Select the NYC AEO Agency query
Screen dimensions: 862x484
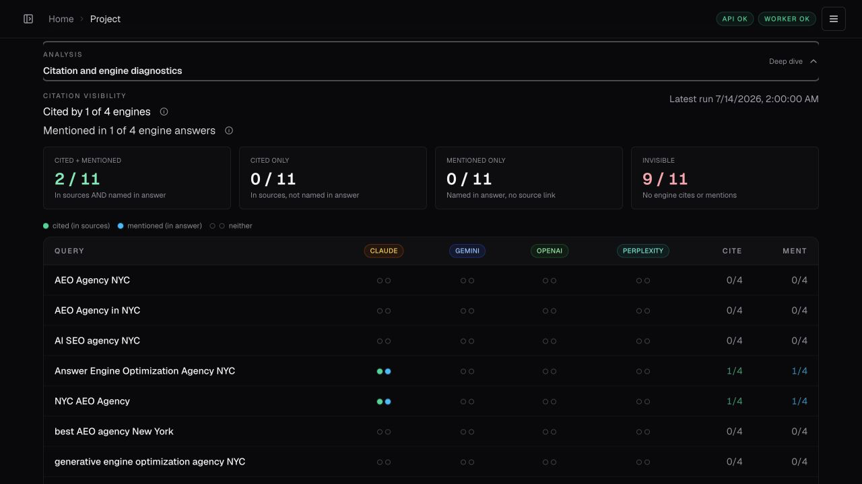[92, 401]
